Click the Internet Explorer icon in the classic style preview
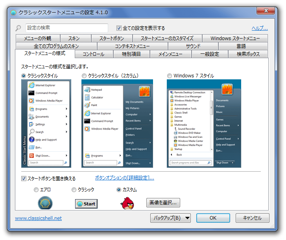The height and width of the screenshot is (240, 286). pos(31,85)
